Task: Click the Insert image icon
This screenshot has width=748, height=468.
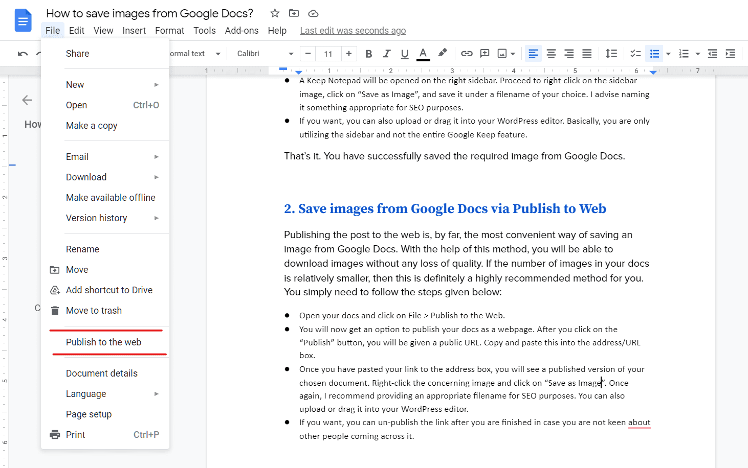Action: (503, 53)
